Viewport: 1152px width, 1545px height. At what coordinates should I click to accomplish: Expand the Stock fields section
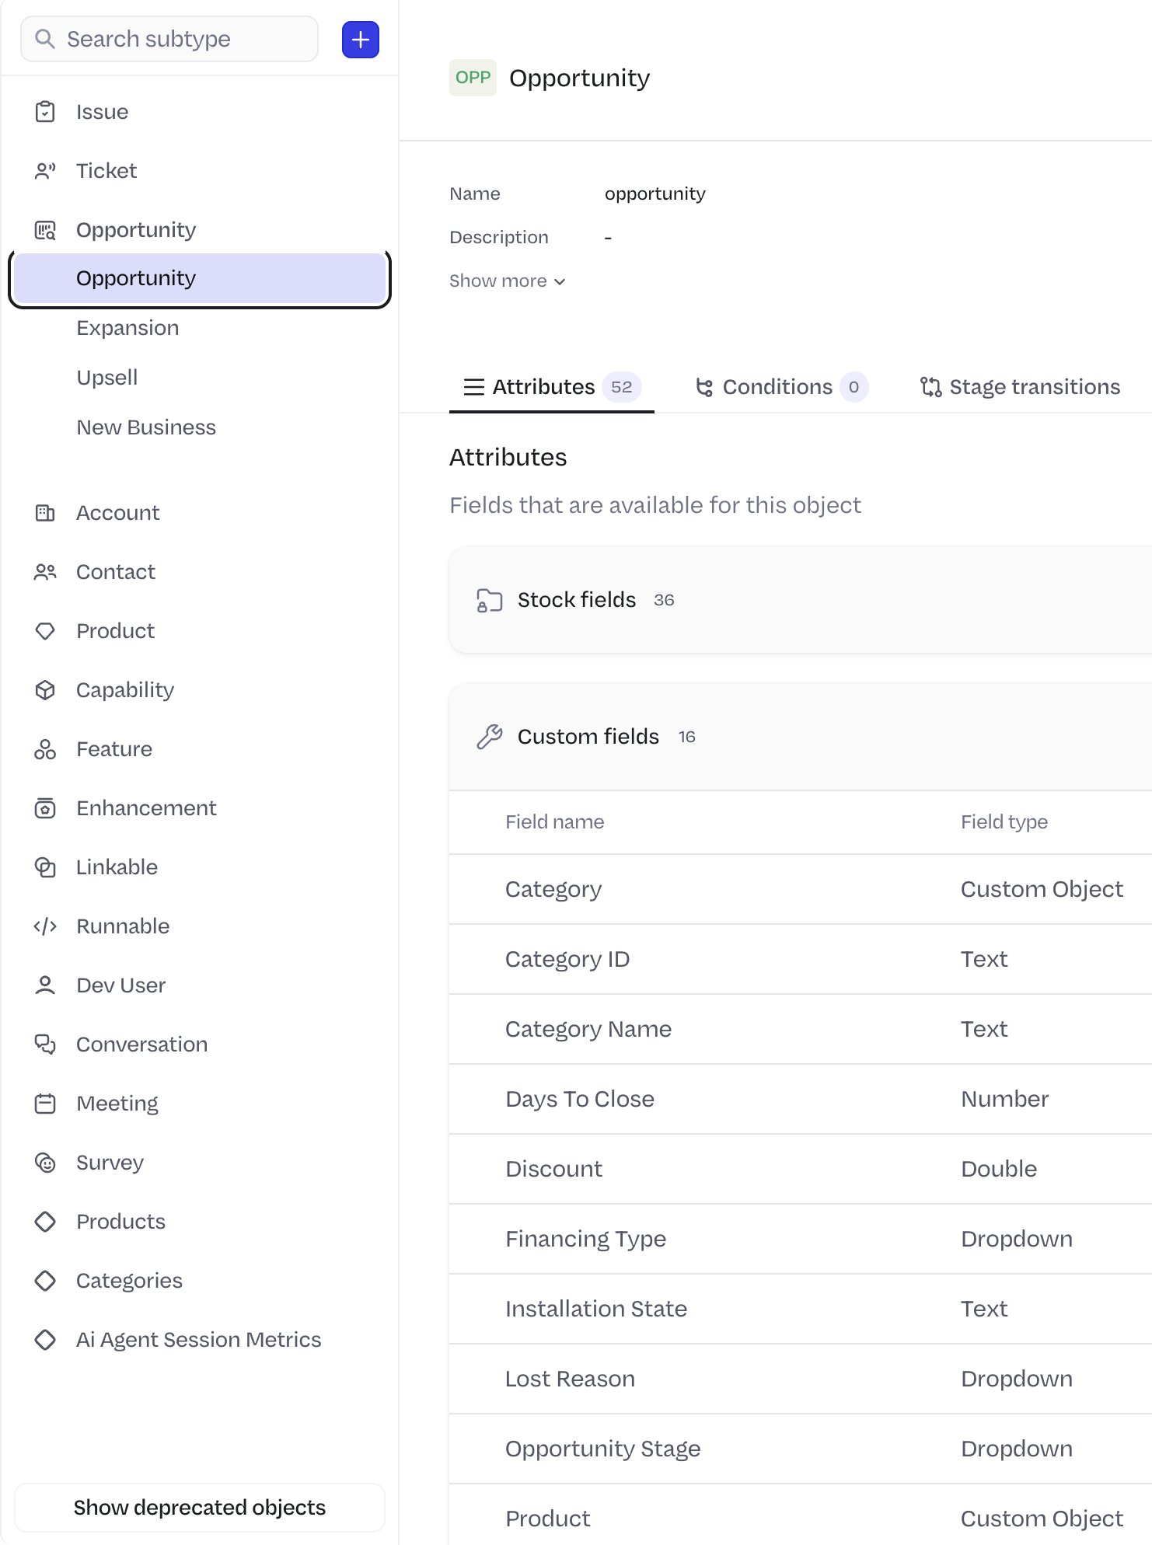pyautogui.click(x=800, y=600)
